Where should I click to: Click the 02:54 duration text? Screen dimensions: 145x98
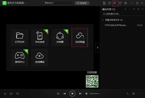[x=140, y=25]
